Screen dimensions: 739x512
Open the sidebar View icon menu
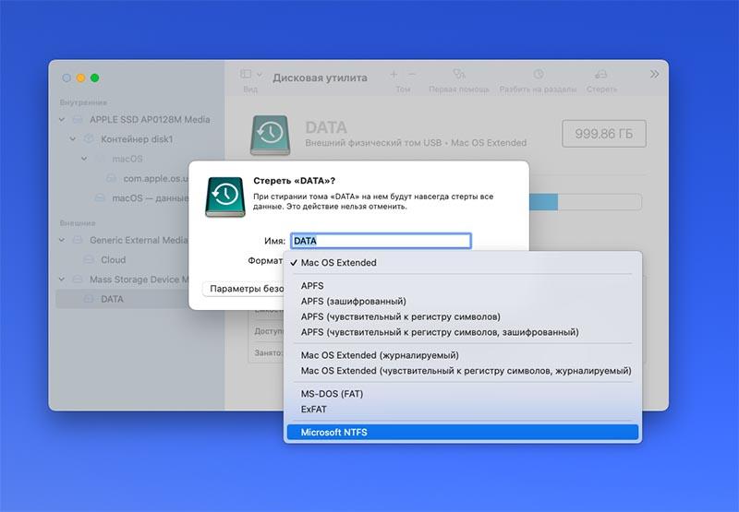tap(250, 74)
